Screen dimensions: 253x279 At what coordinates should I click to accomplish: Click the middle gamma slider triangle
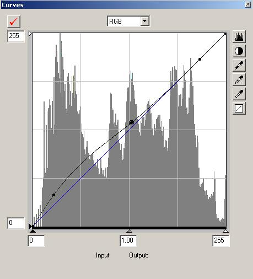point(130,231)
